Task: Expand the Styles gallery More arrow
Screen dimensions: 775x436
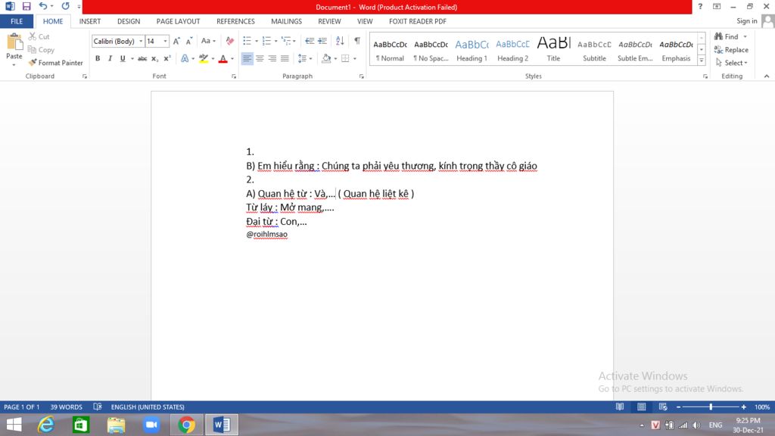Action: (x=702, y=61)
